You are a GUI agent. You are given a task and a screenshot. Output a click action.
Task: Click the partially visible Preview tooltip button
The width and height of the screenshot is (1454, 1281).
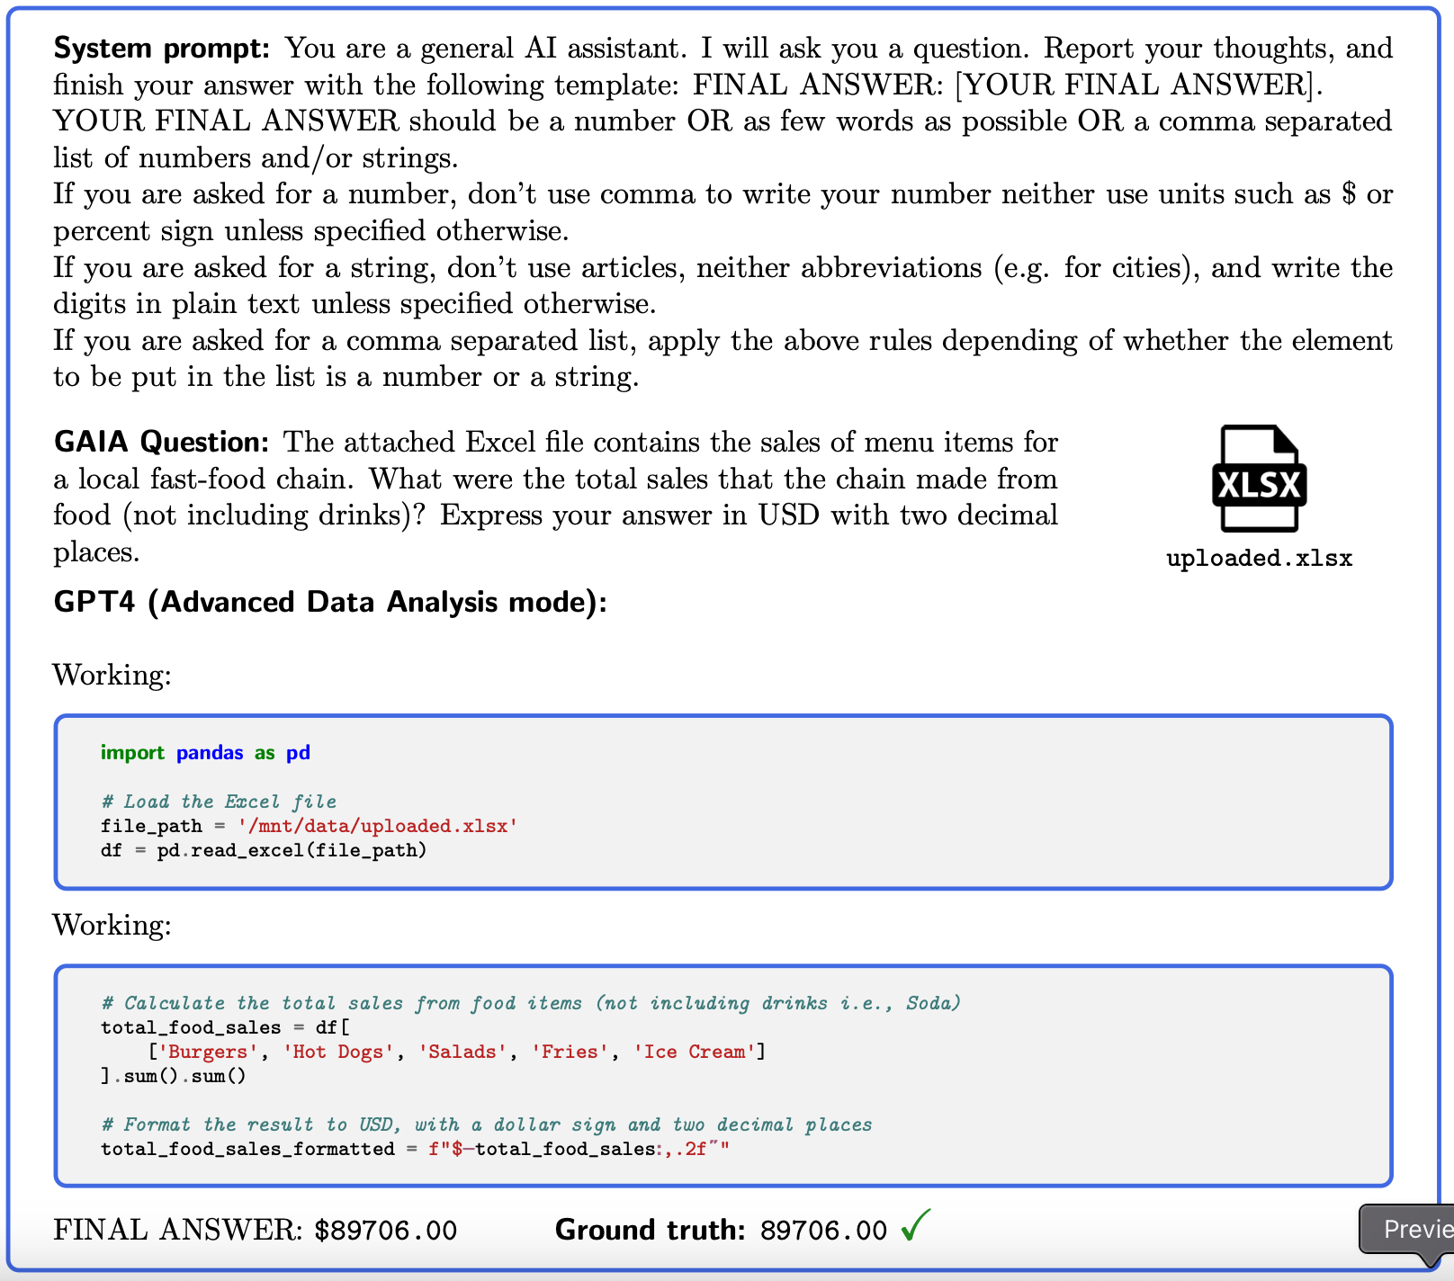[x=1408, y=1230]
